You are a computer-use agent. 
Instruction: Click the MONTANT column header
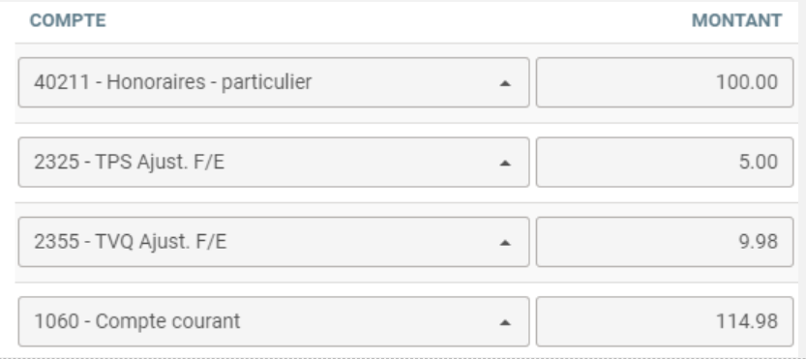point(736,20)
